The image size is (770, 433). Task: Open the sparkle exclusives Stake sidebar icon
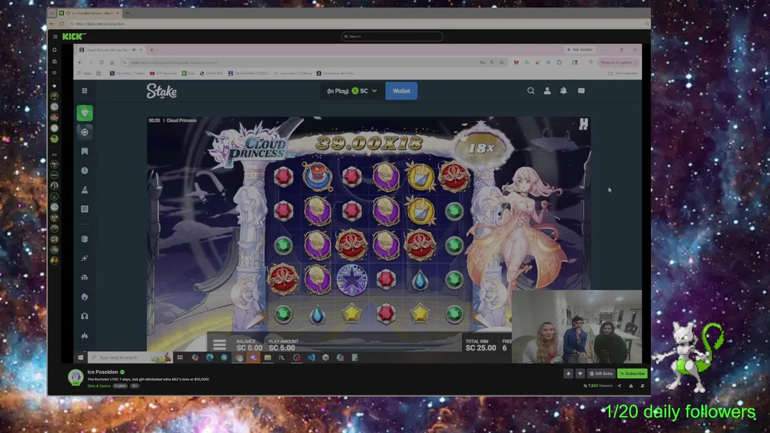(85, 258)
